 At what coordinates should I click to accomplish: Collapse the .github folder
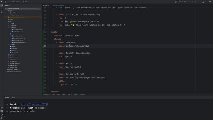7,11
